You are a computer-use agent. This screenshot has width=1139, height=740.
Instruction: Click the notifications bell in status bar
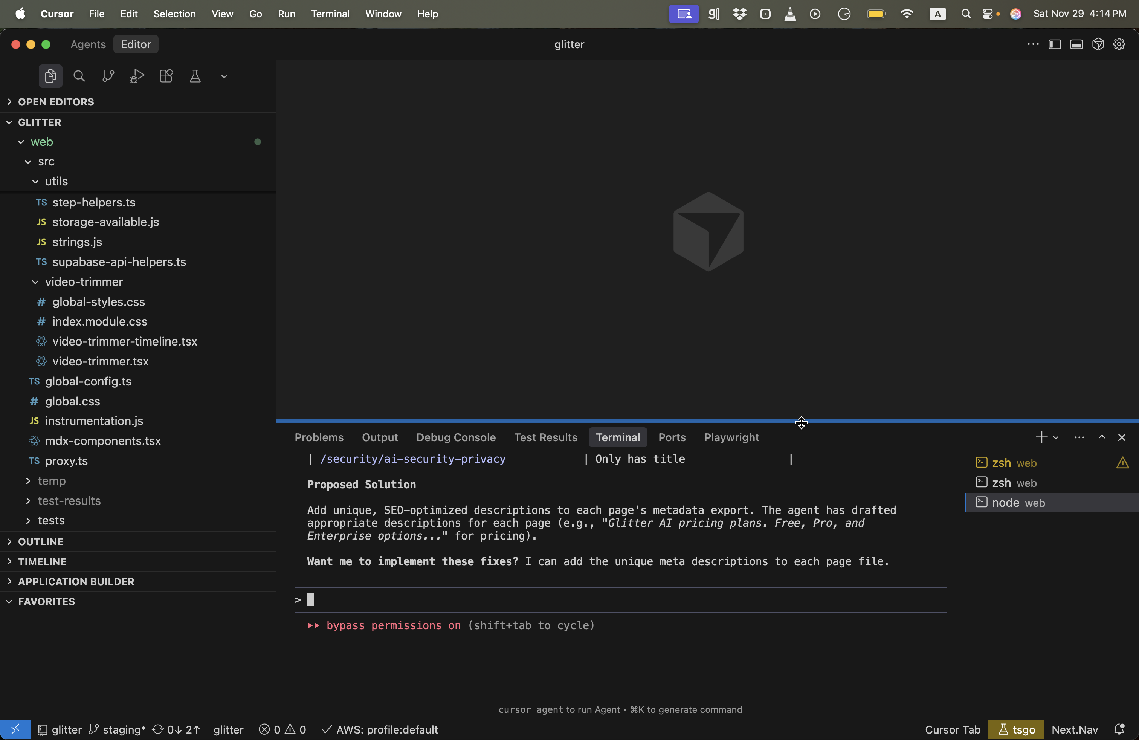[1119, 729]
